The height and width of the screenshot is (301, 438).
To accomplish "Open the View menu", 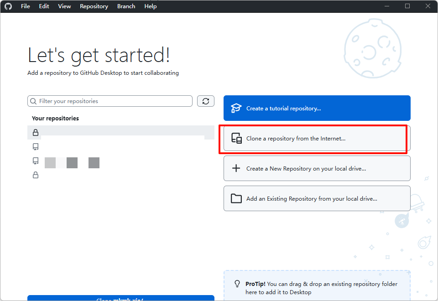I will tap(64, 6).
